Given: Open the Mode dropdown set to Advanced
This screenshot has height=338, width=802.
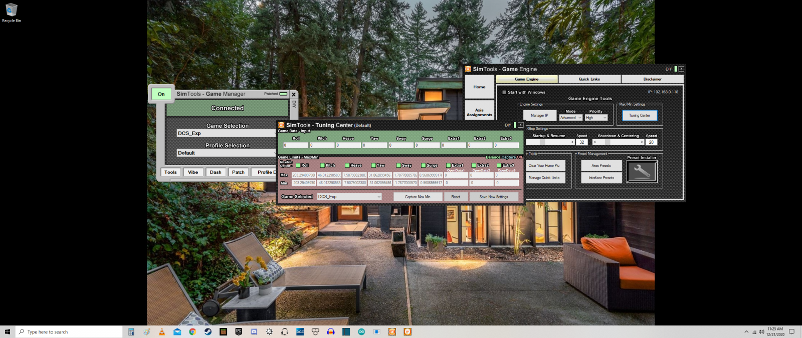Looking at the screenshot, I should click(571, 118).
